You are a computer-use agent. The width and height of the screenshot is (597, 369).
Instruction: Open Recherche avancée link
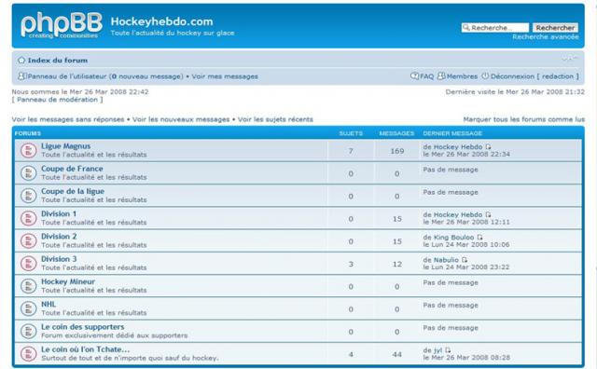[545, 37]
